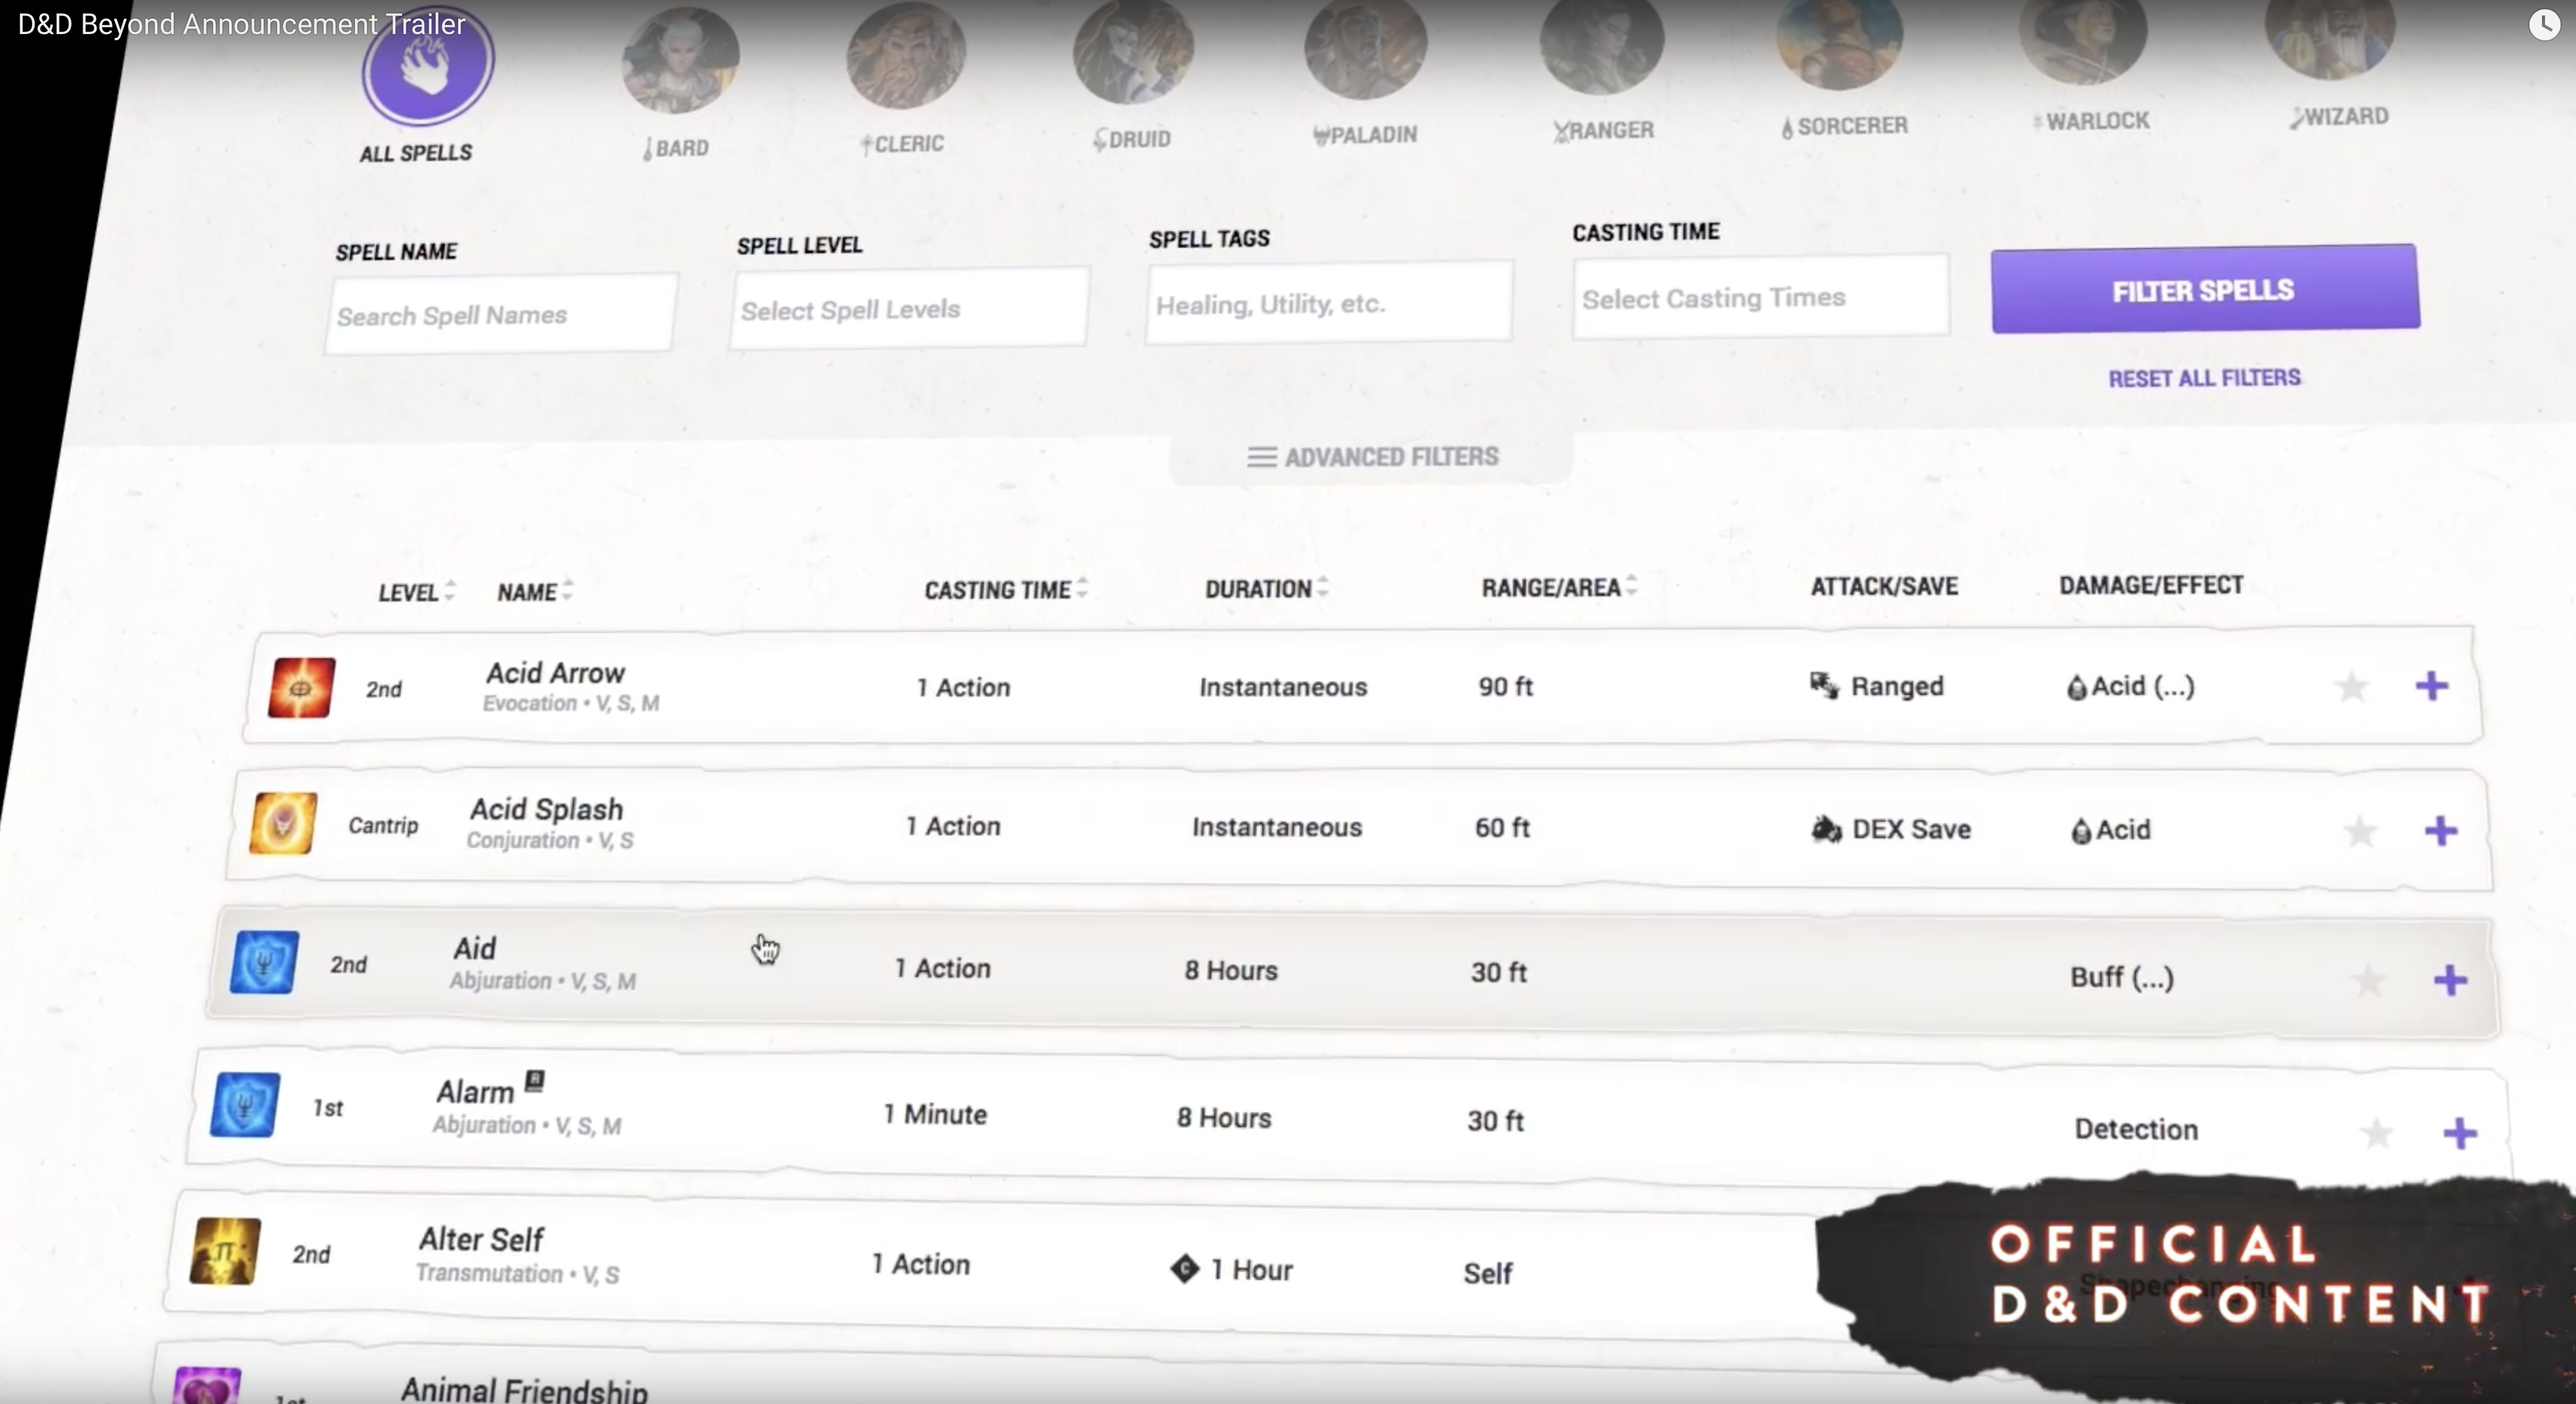Click the Acid Arrow evocation spell icon
Viewport: 2576px width, 1404px height.
(301, 687)
